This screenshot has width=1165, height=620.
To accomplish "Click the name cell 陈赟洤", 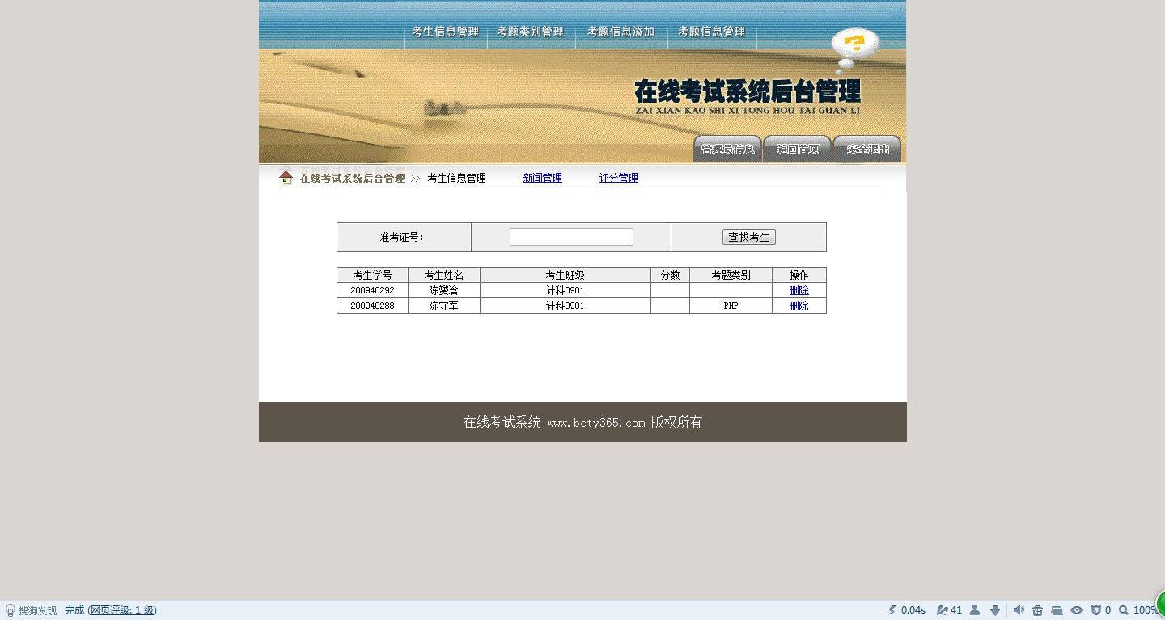I will click(444, 290).
